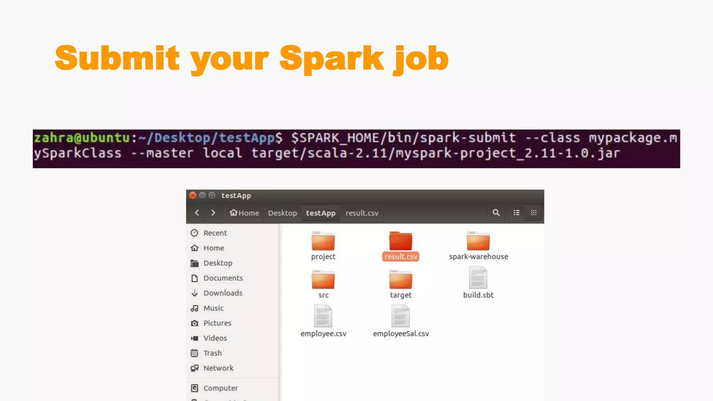Screen dimensions: 713x401
Task: Open Downloads label in the sidebar
Action: pos(223,293)
